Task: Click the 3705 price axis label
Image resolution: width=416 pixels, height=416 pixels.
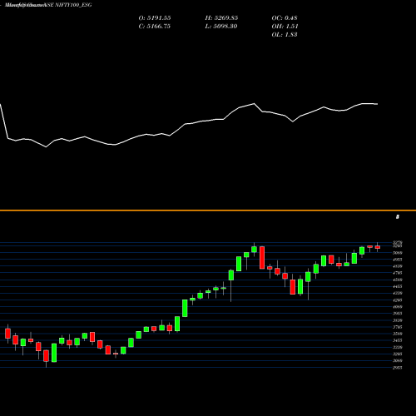Action: tap(398, 327)
